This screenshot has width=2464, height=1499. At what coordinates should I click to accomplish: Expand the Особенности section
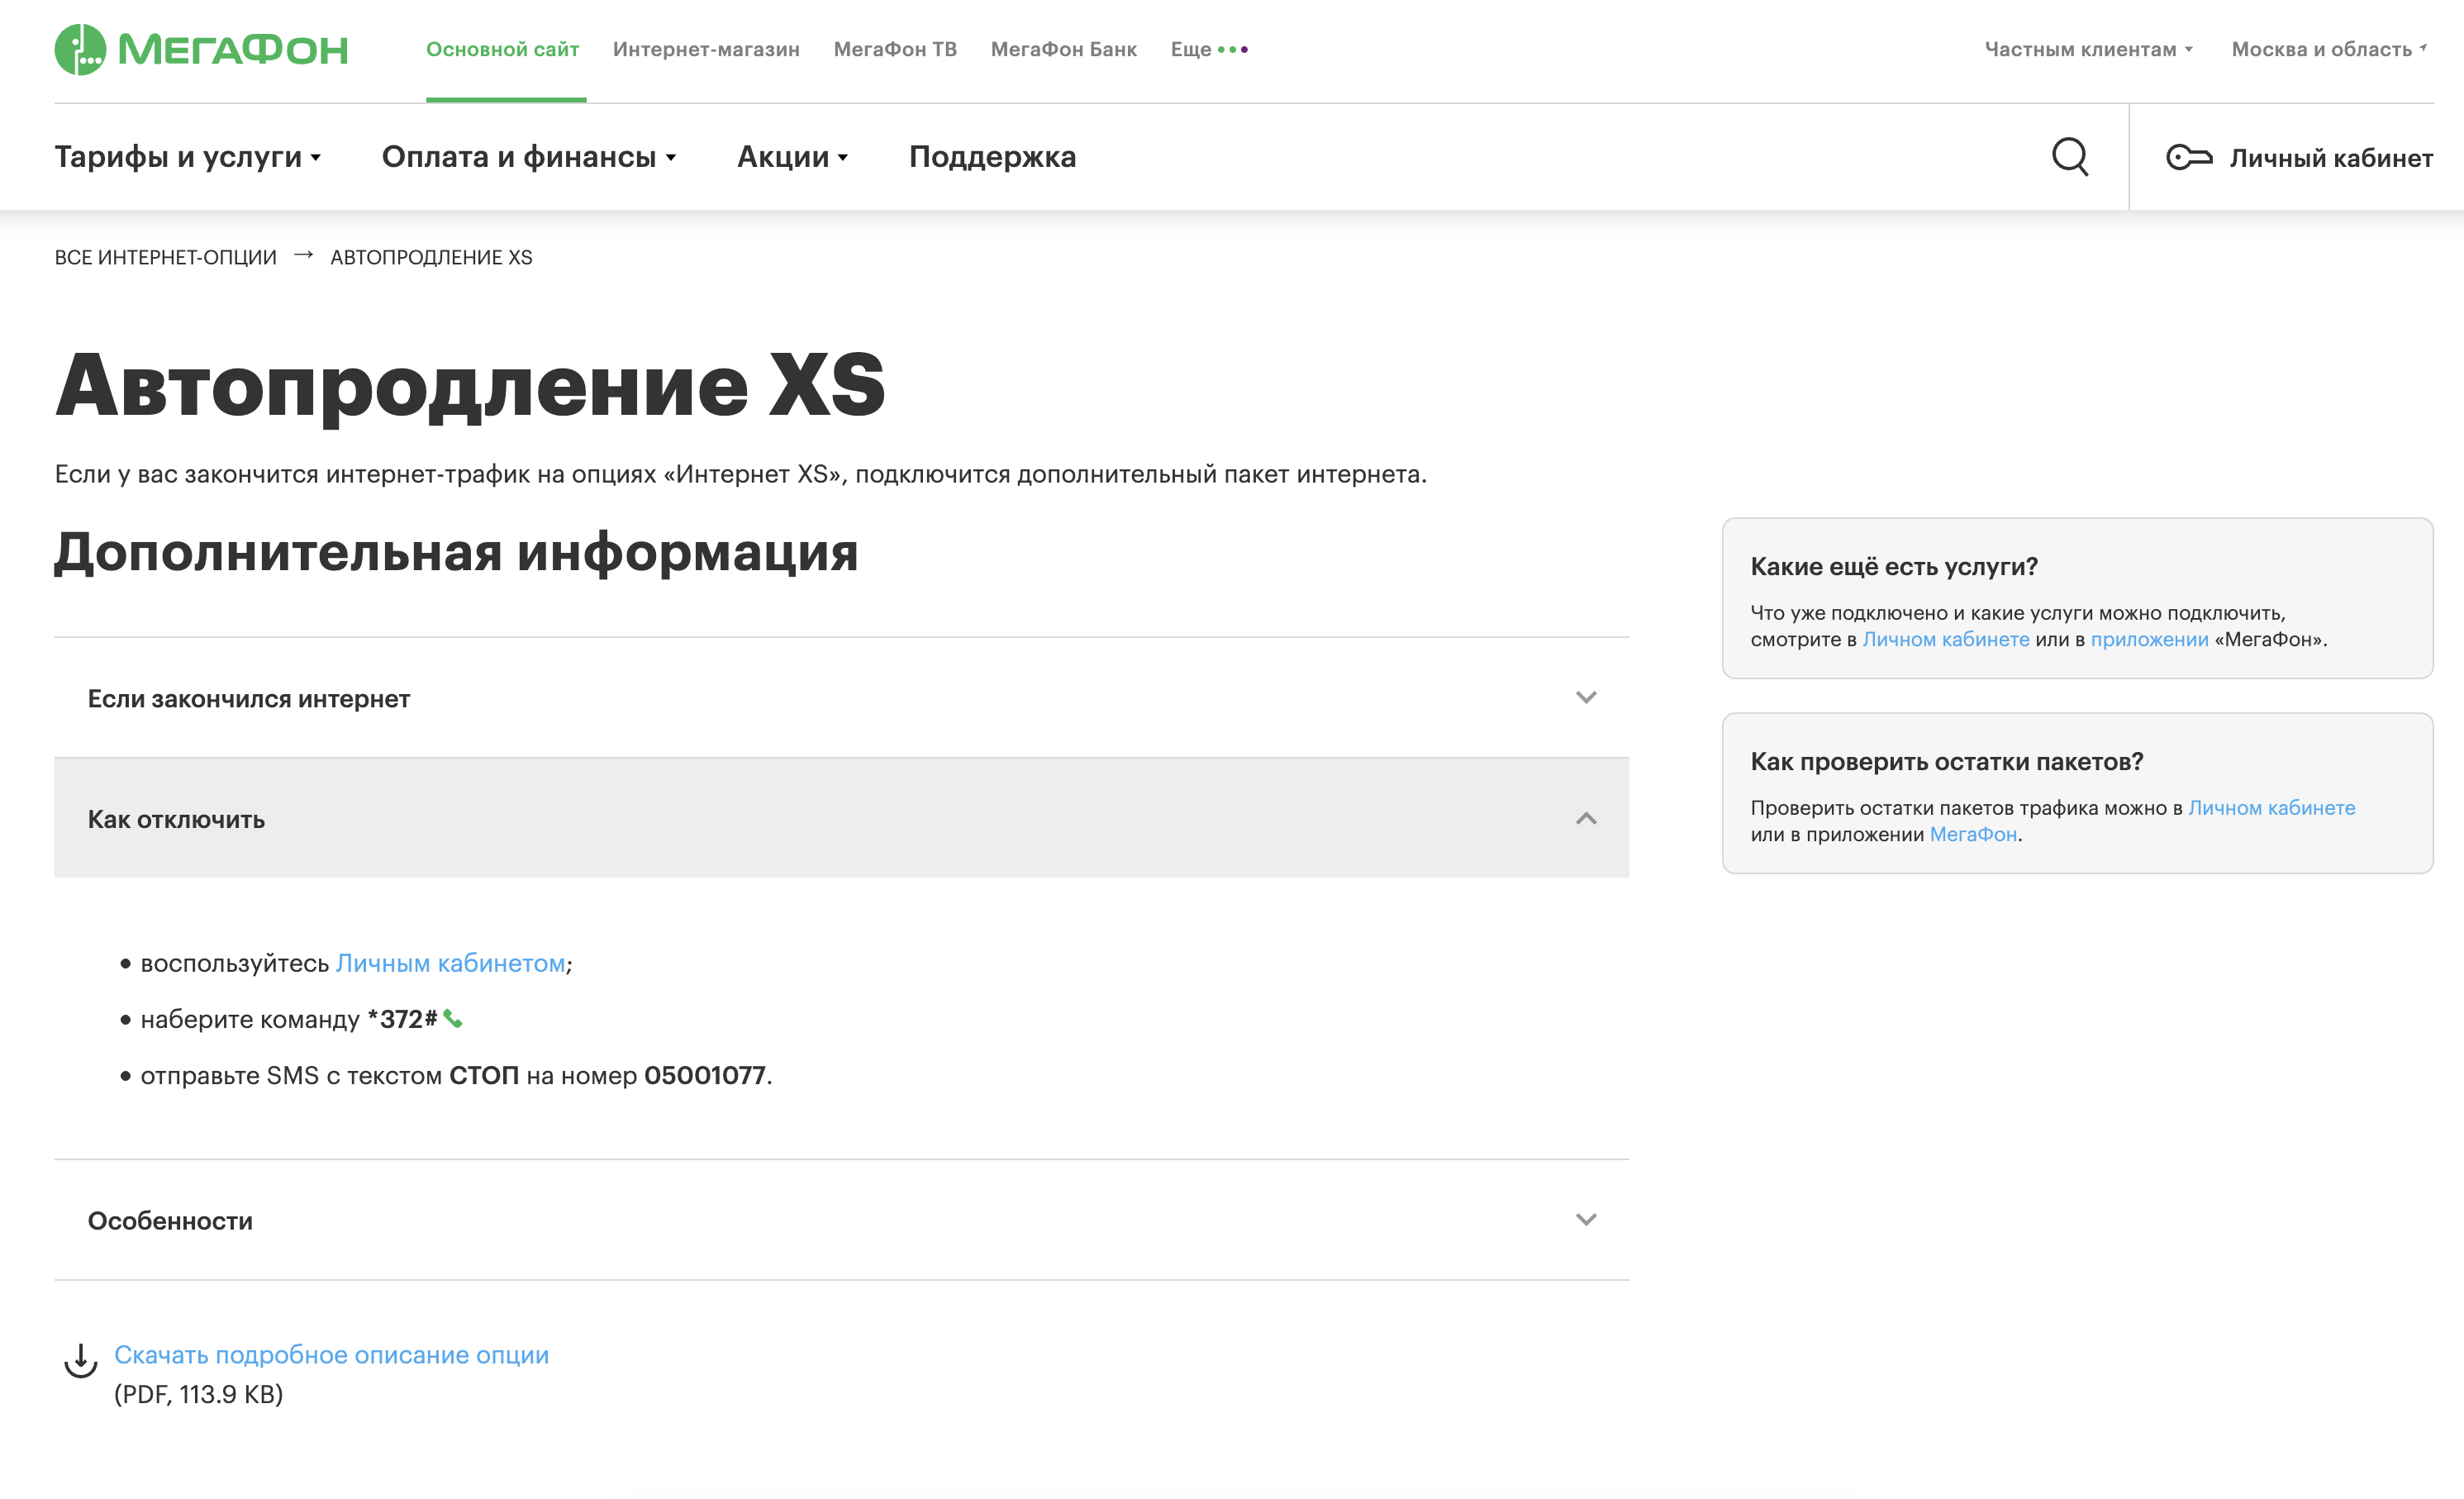(x=841, y=1220)
